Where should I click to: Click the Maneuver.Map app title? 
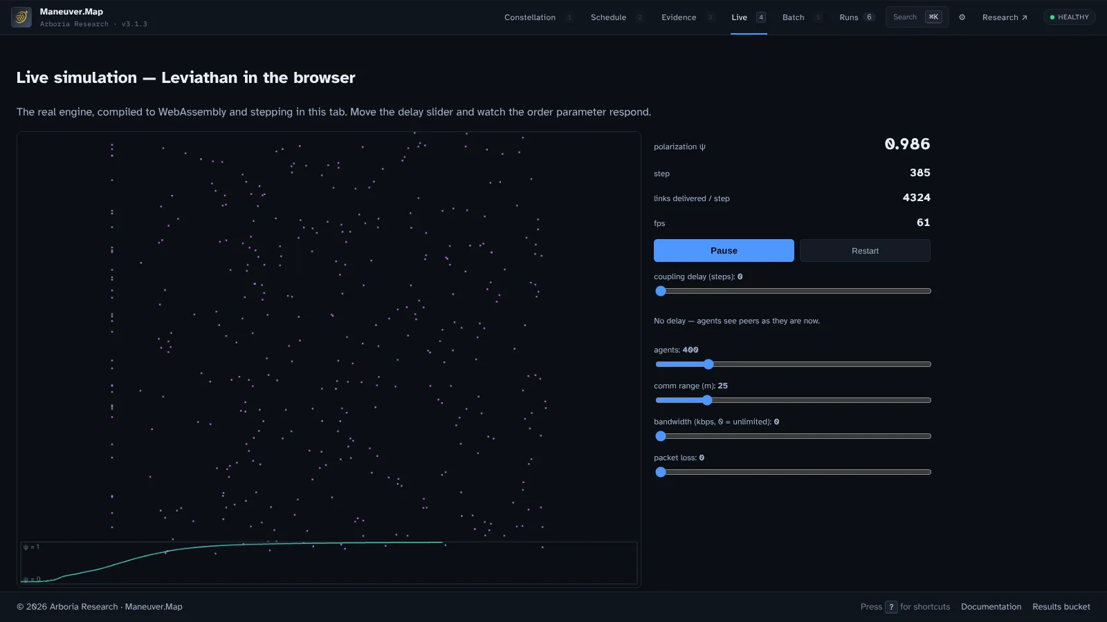click(x=71, y=12)
